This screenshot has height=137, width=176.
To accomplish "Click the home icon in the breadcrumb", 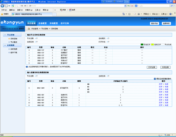I will (x=29, y=29).
